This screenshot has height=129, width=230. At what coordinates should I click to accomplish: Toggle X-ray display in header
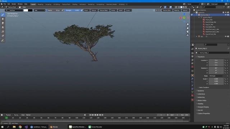[176, 7]
